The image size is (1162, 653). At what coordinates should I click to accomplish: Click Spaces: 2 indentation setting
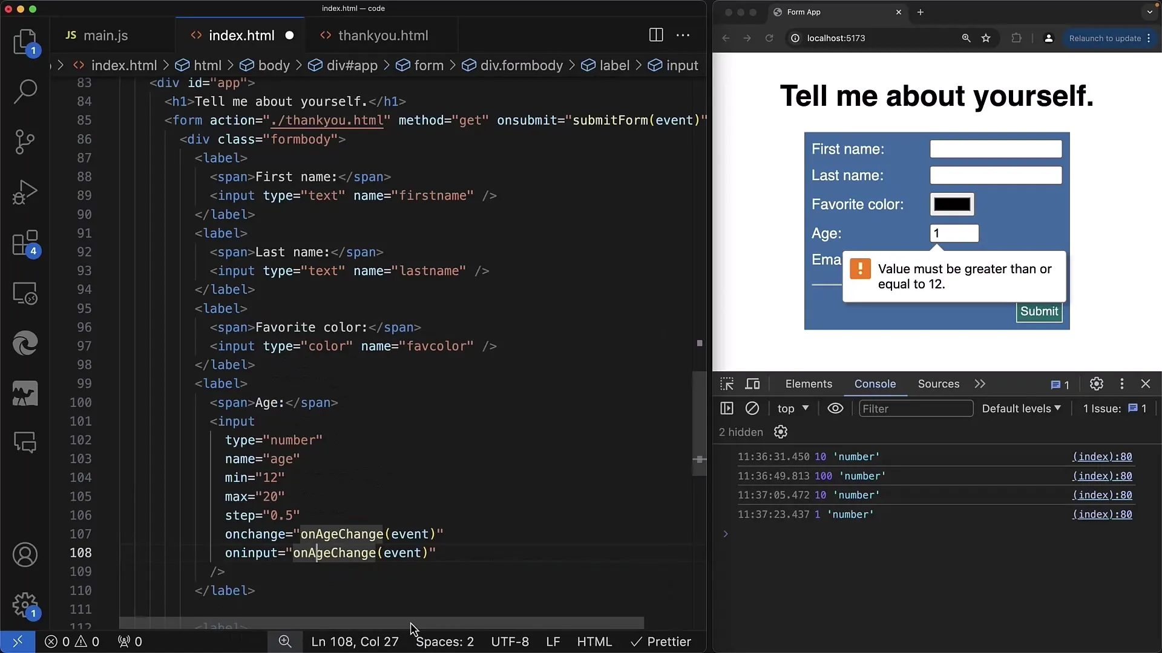click(x=445, y=642)
